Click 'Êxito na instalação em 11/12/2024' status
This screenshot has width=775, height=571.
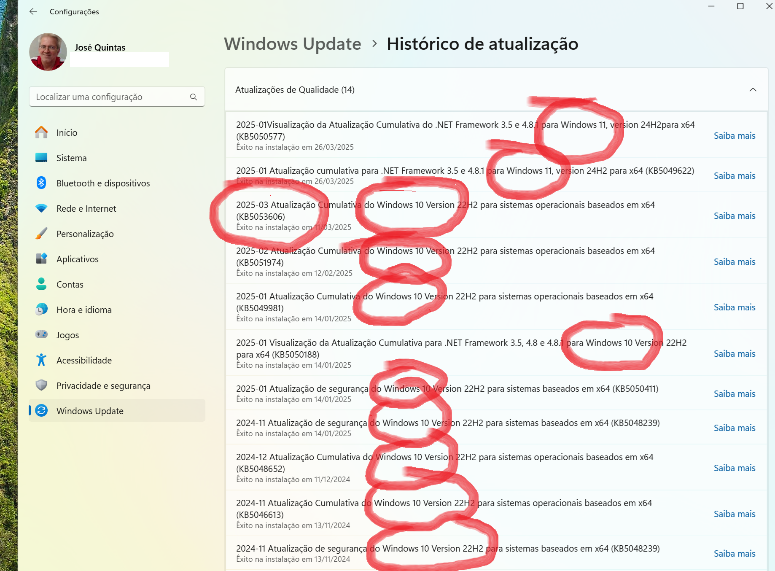[293, 479]
